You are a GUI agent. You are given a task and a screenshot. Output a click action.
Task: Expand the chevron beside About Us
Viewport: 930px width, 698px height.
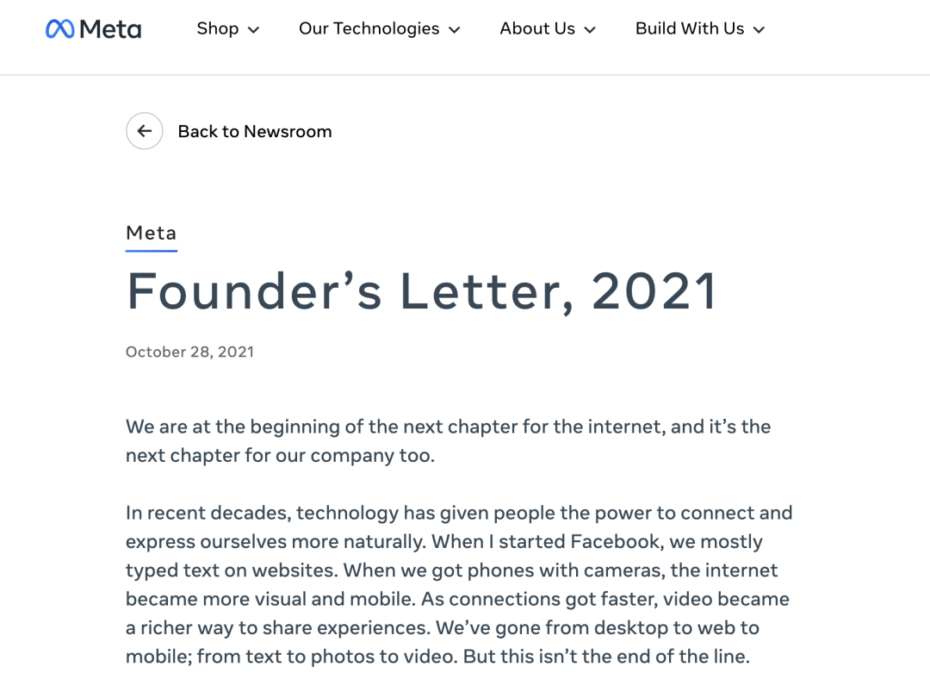(590, 30)
